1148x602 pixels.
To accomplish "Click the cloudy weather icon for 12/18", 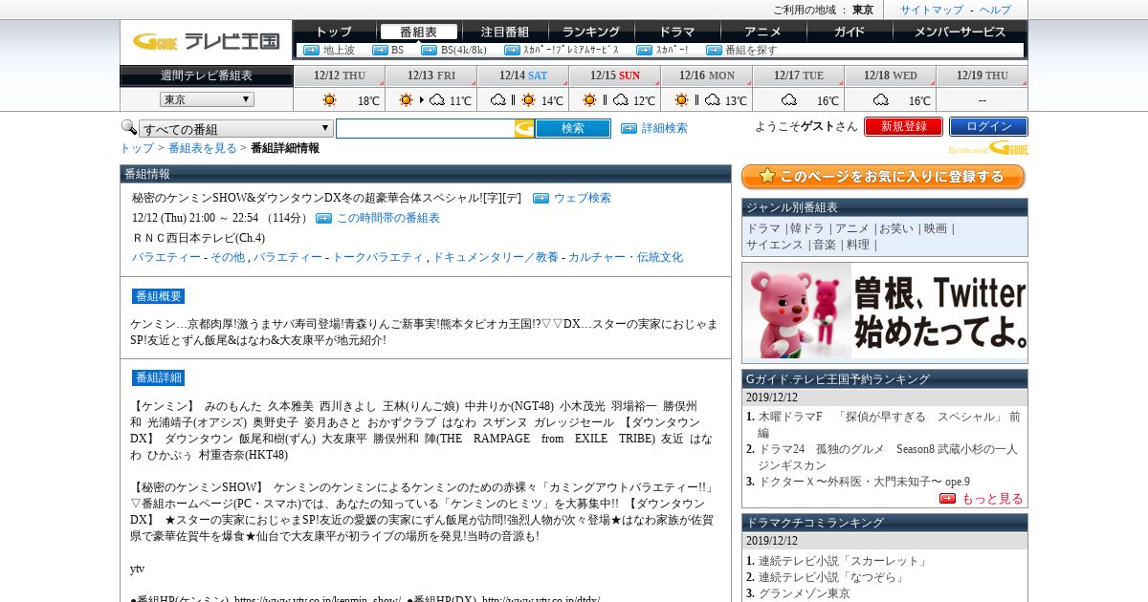I will (x=881, y=99).
